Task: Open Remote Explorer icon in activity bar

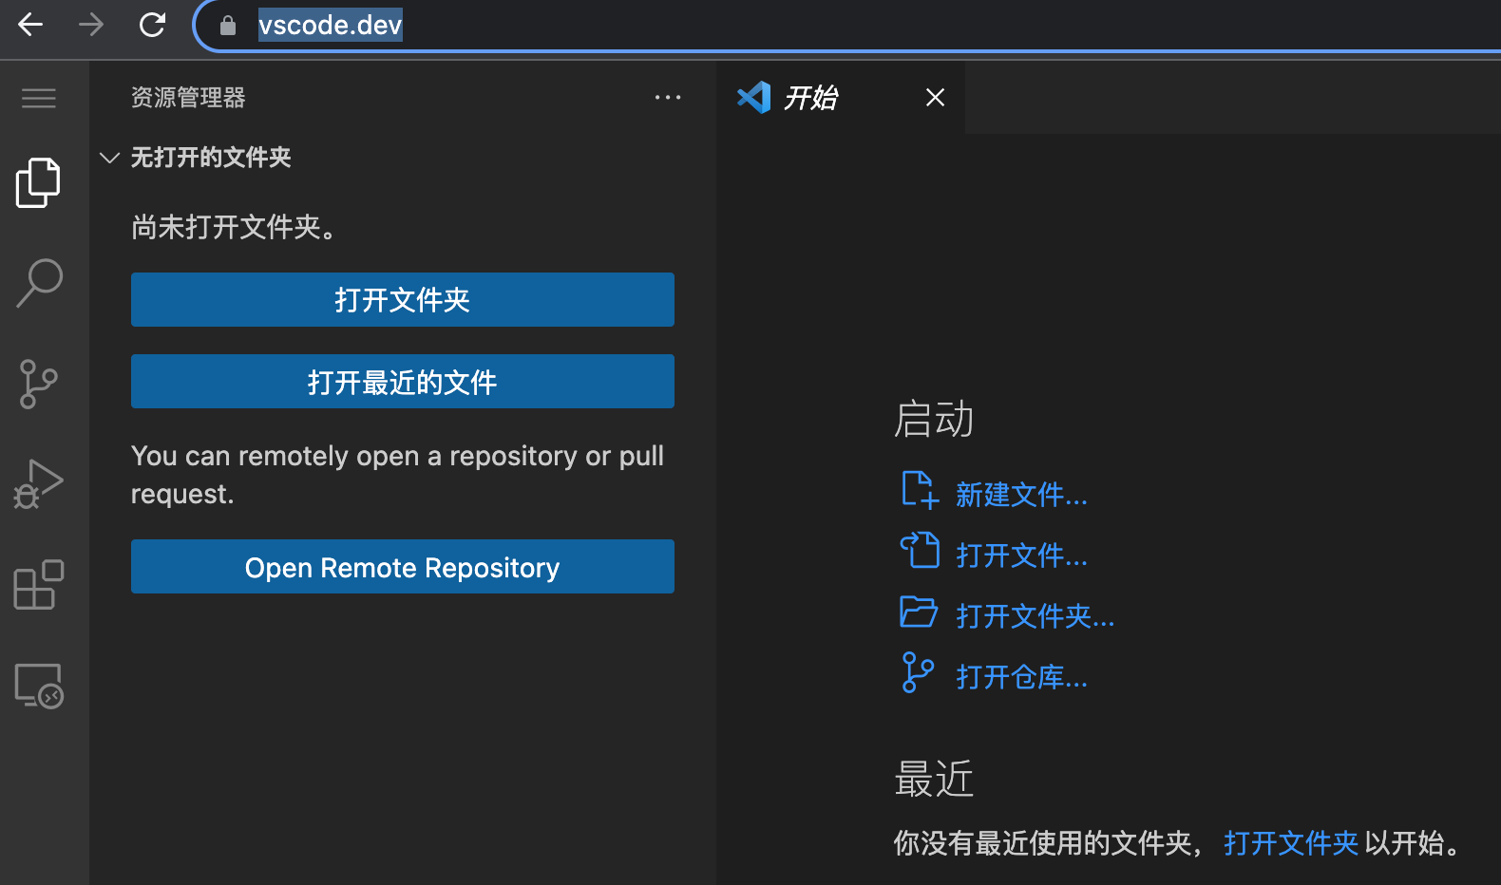Action: pyautogui.click(x=39, y=686)
